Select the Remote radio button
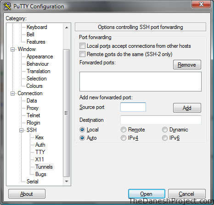Screen dimensions: 214x205 (x=124, y=130)
